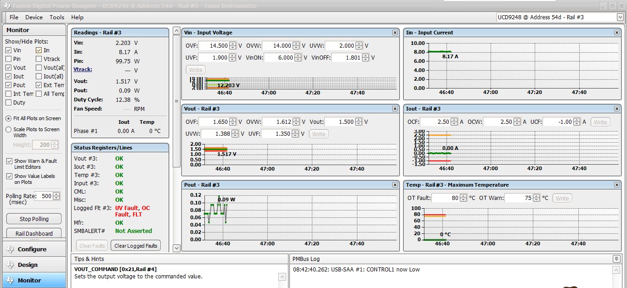Adjust the Vin UVW stepper arrows
Image resolution: width=627 pixels, height=288 pixels.
click(x=359, y=46)
